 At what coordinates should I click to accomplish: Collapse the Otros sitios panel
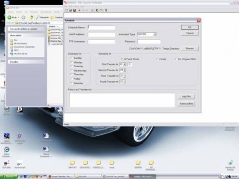click(x=42, y=36)
